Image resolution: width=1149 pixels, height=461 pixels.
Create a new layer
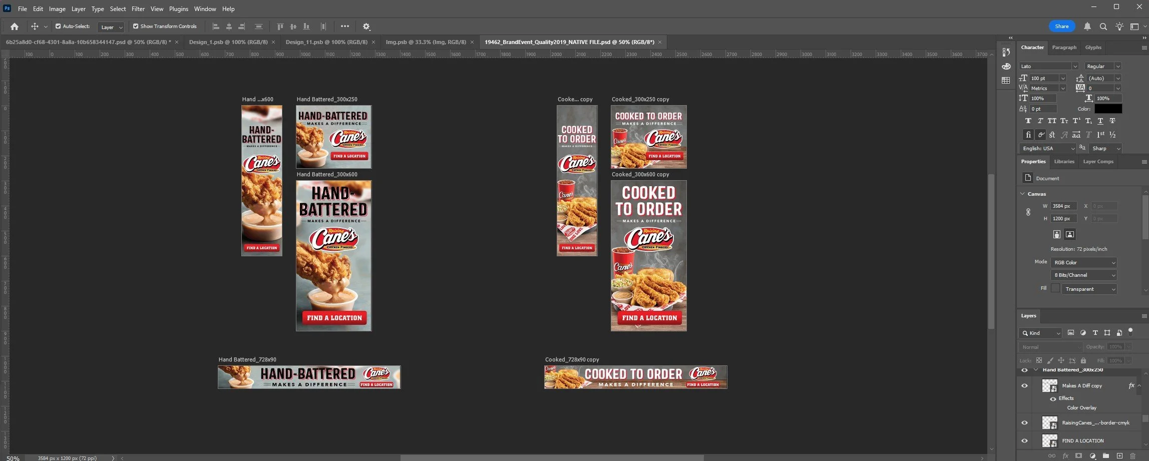pos(1119,456)
